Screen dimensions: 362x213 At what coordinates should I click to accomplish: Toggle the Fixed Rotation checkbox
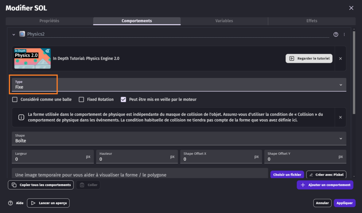point(81,99)
